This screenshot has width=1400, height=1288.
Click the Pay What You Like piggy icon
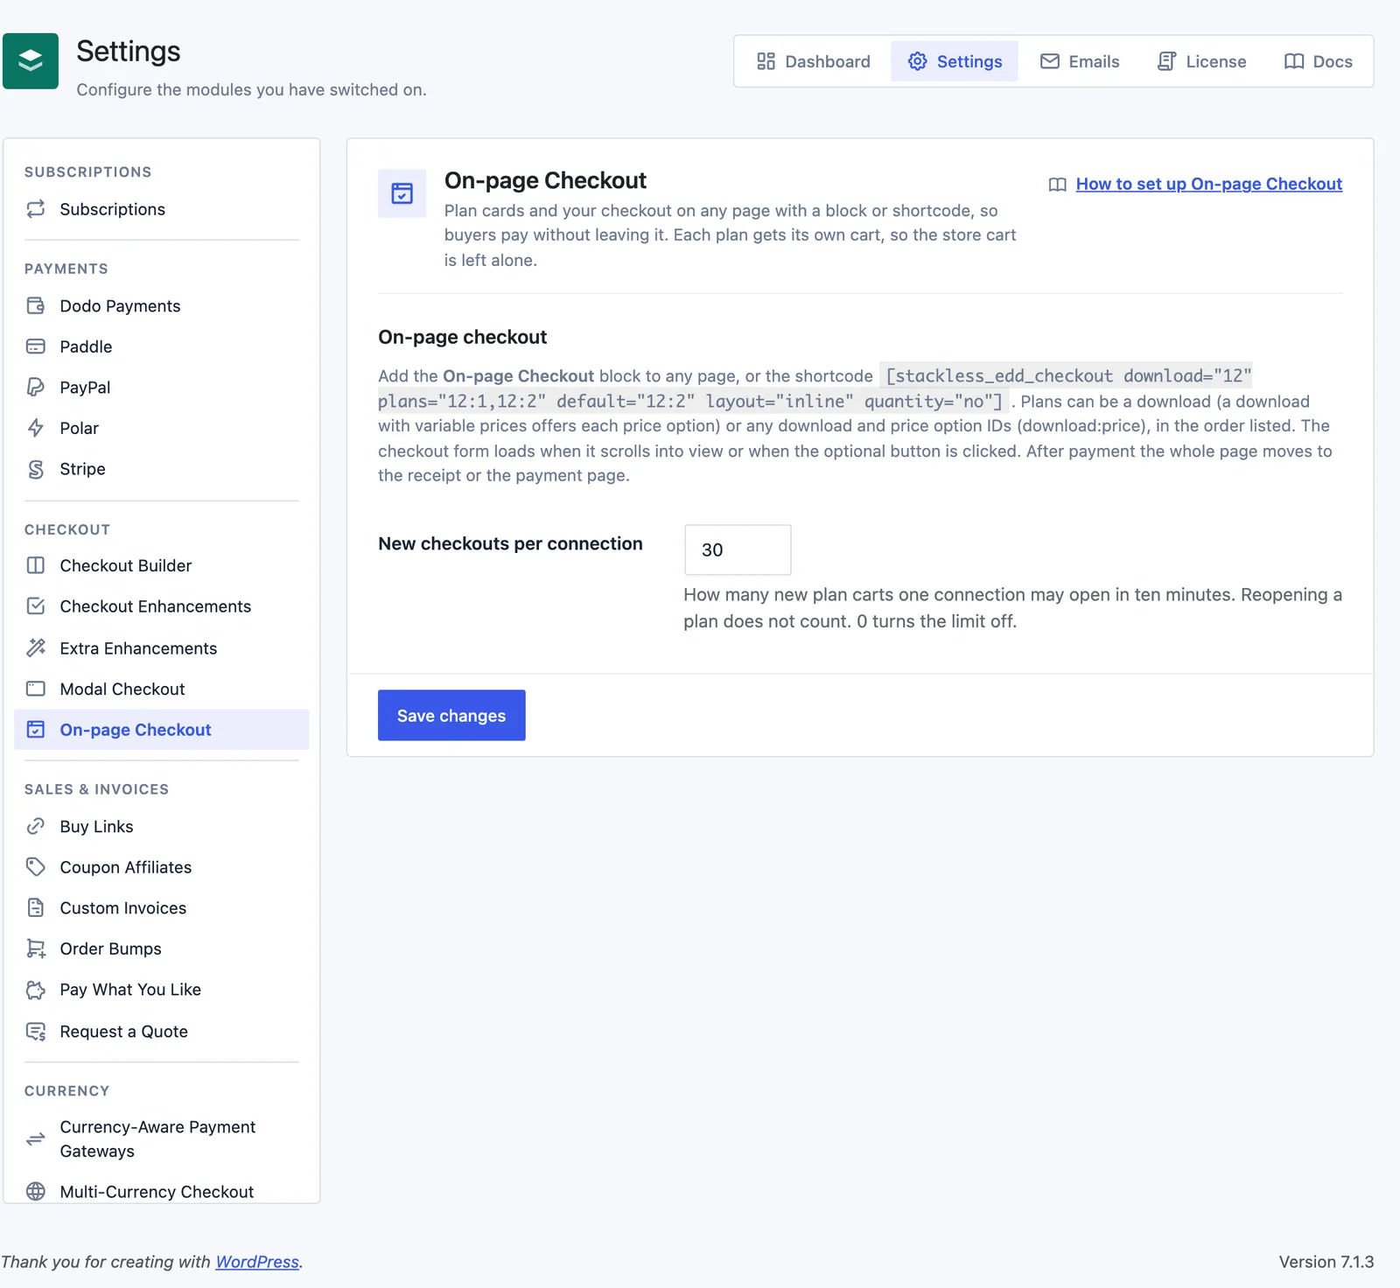[x=36, y=990]
